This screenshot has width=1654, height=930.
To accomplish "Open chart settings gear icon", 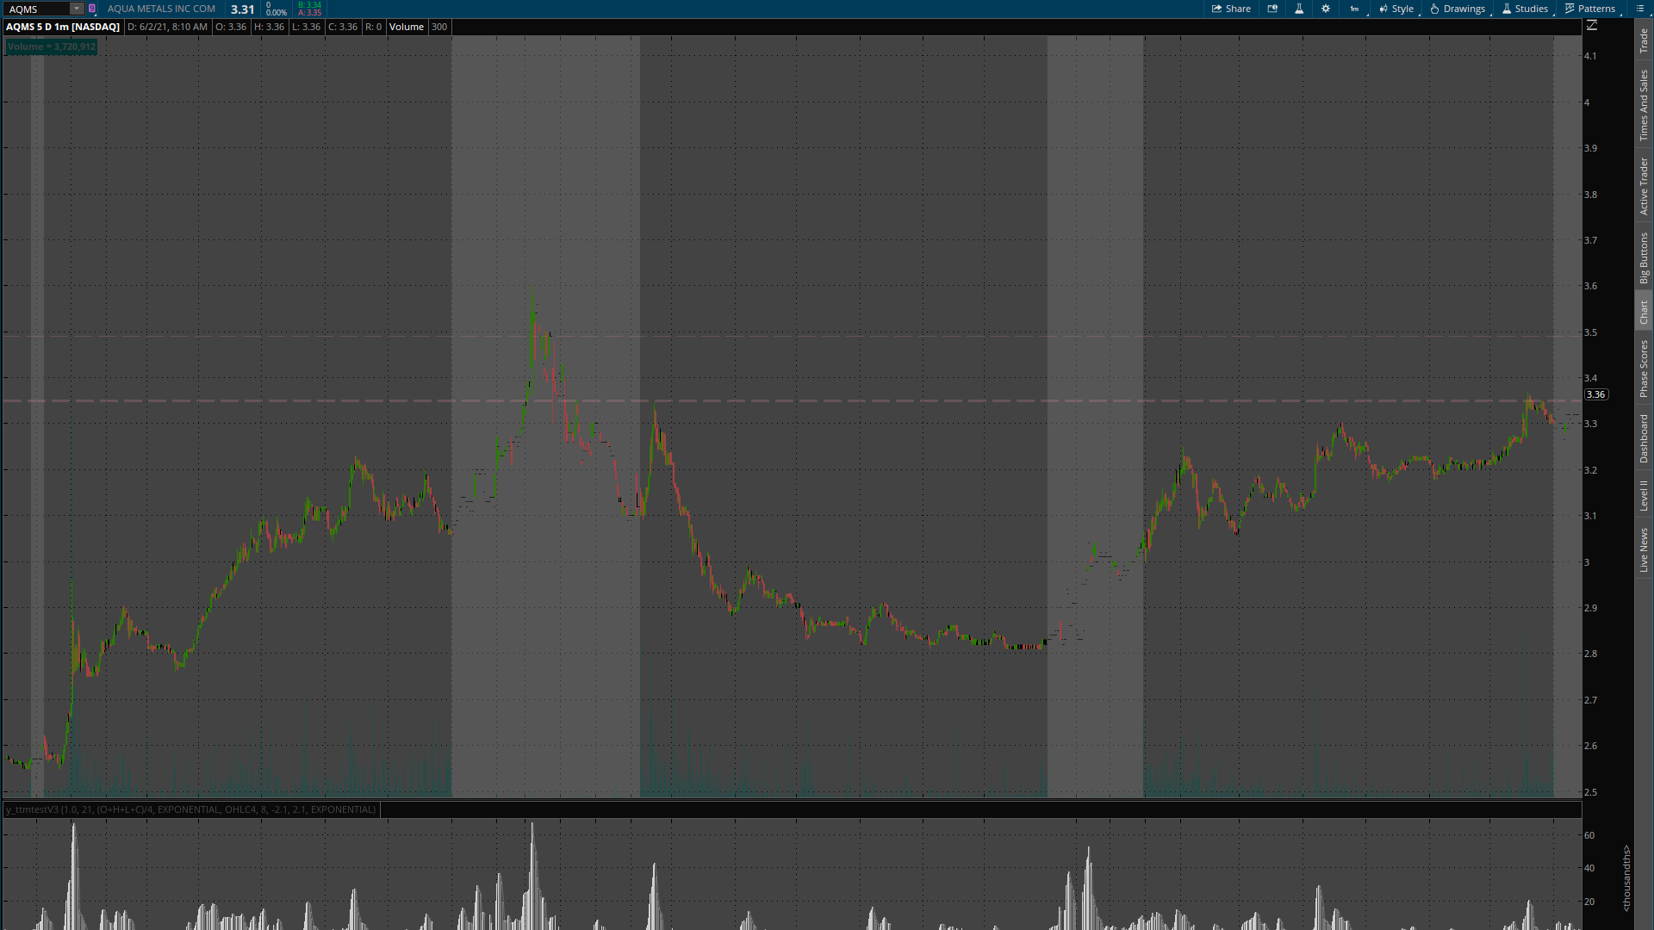I will tap(1326, 9).
